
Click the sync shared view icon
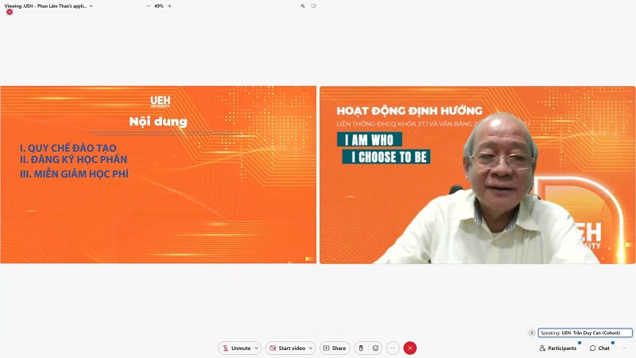[302, 6]
